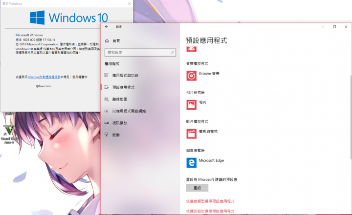
Task: Open 啟動 startup settings page
Action: click(116, 135)
